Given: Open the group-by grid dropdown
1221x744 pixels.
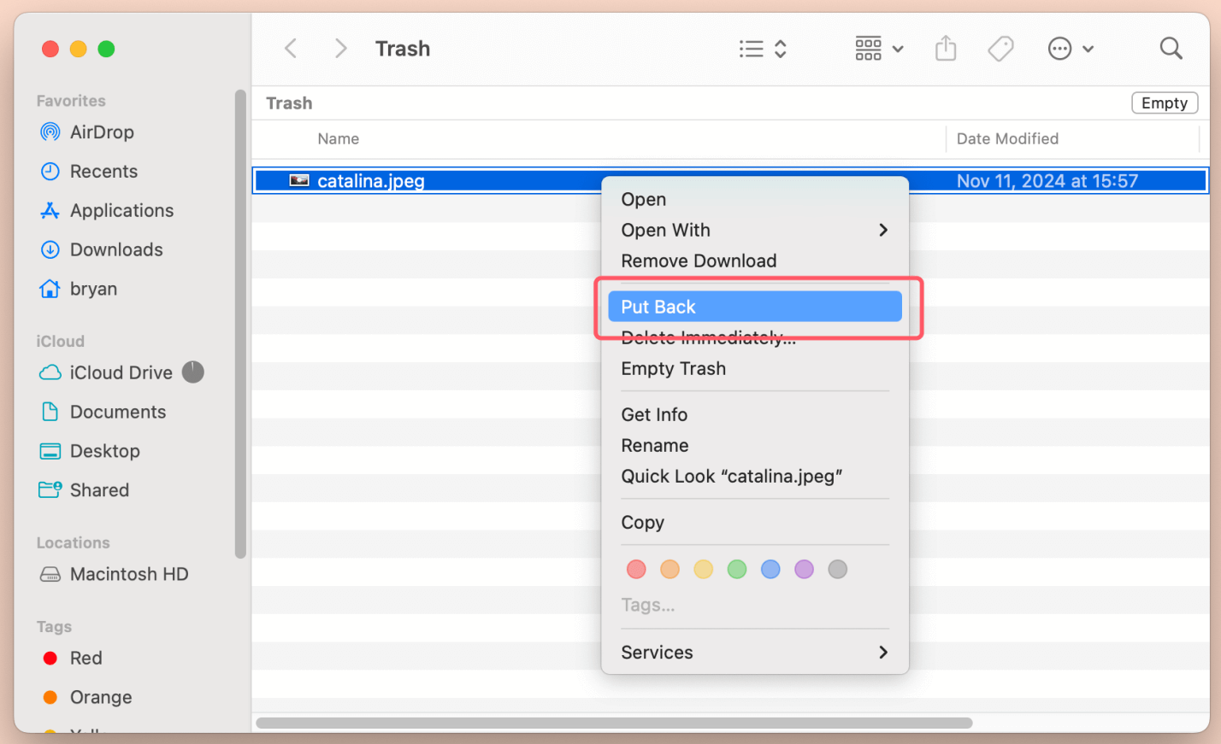Looking at the screenshot, I should tap(879, 49).
